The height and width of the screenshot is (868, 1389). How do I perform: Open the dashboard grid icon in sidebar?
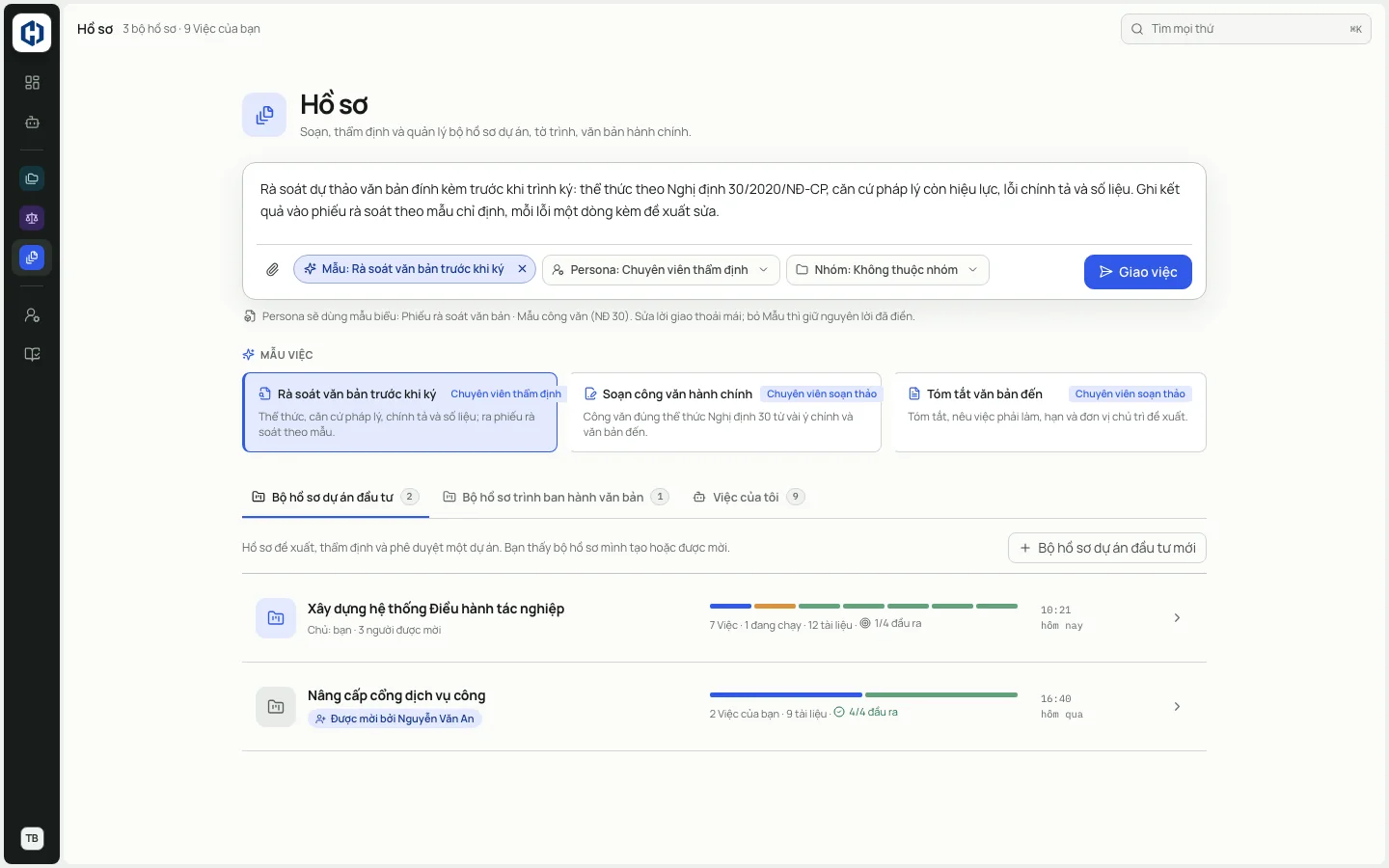(32, 83)
